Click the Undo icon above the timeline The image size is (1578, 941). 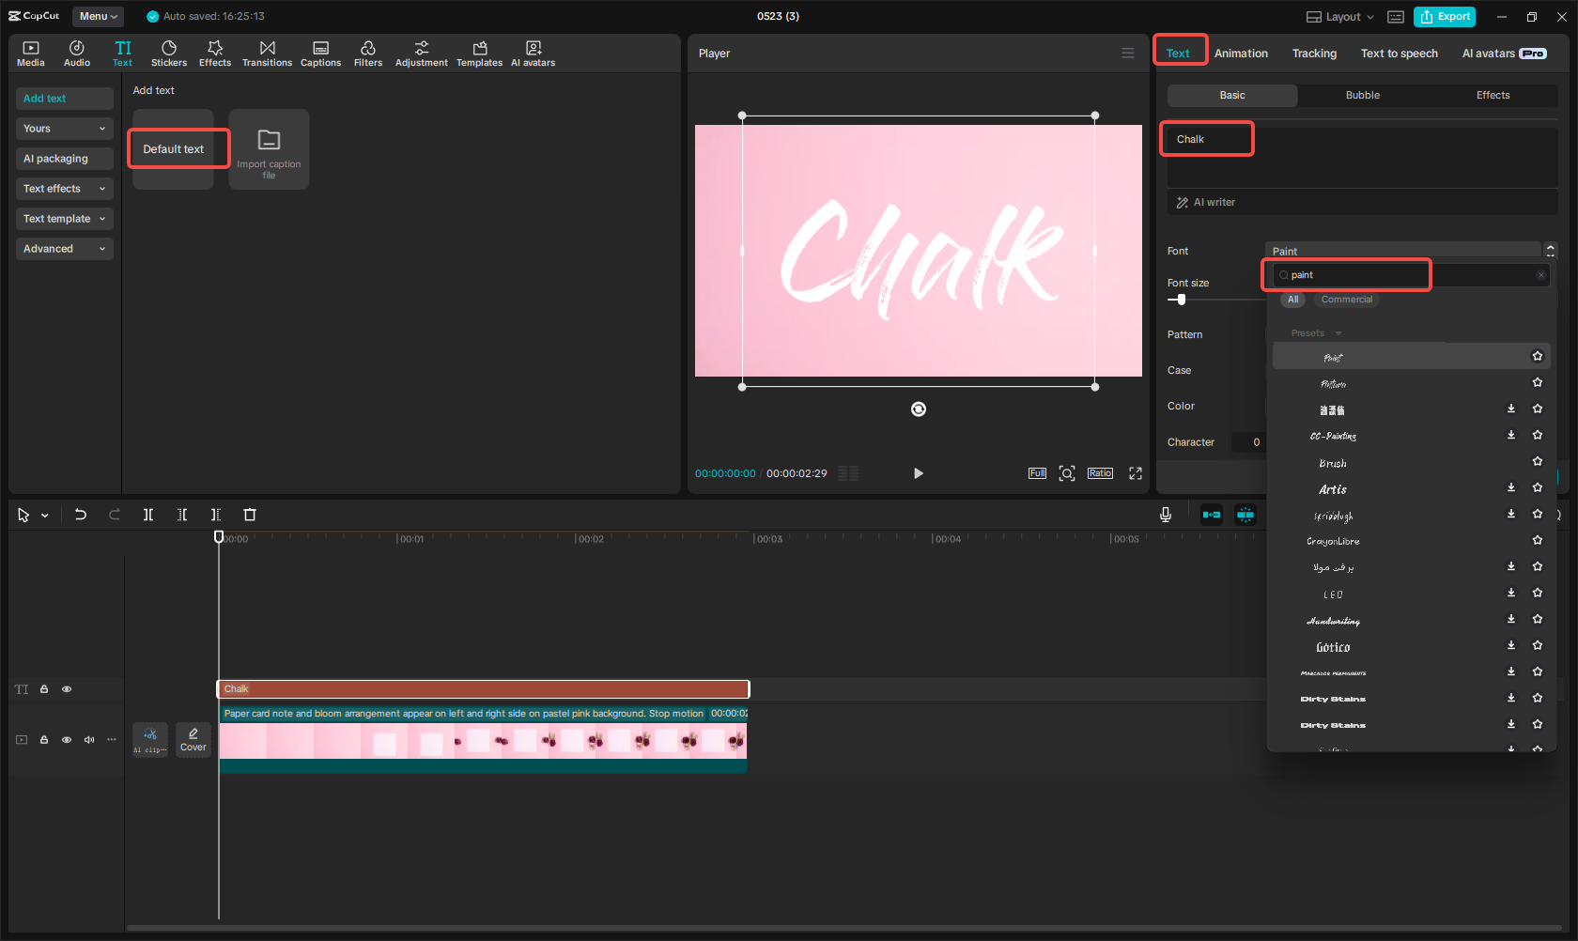pyautogui.click(x=81, y=515)
